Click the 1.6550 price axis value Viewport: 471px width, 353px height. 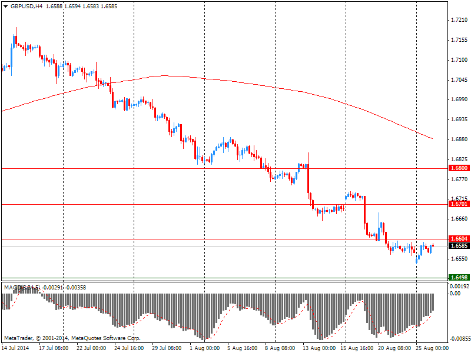click(460, 258)
